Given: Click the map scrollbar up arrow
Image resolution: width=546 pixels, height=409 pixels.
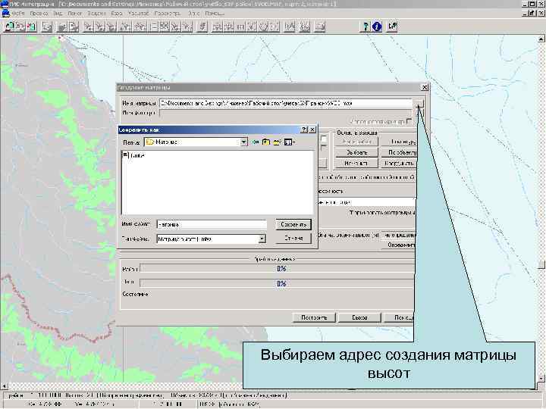Looking at the screenshot, I should click(x=541, y=39).
